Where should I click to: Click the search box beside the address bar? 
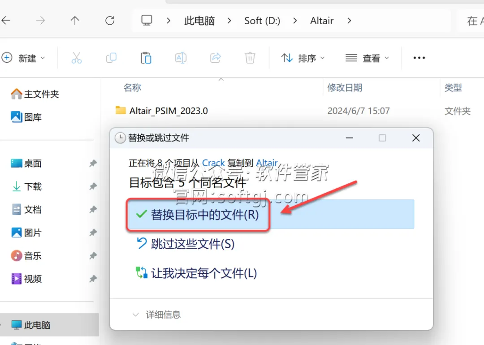(x=471, y=21)
